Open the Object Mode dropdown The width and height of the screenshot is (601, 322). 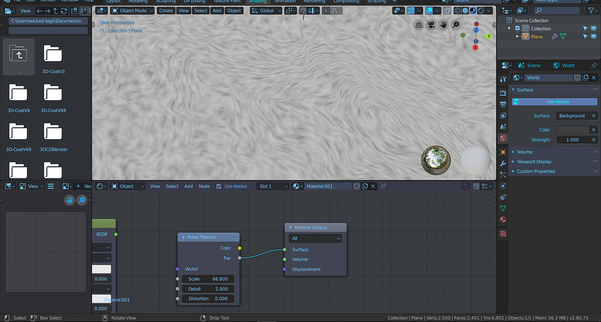point(133,11)
